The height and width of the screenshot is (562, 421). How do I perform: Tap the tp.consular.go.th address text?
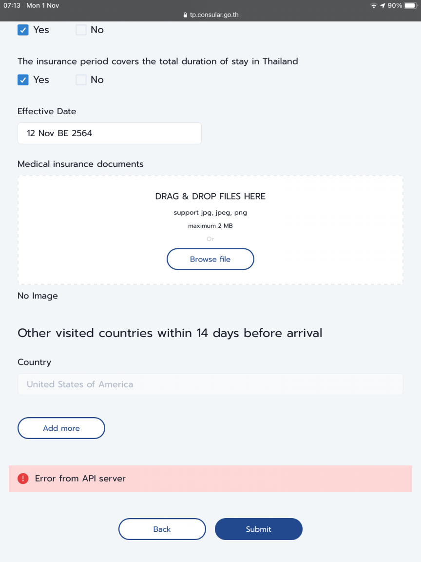point(214,15)
